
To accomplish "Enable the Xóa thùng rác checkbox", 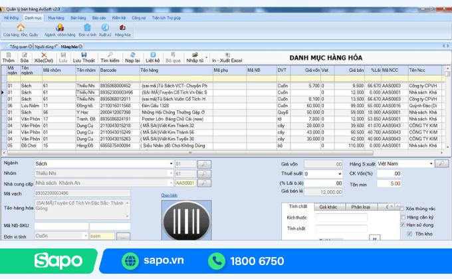I will click(402, 209).
